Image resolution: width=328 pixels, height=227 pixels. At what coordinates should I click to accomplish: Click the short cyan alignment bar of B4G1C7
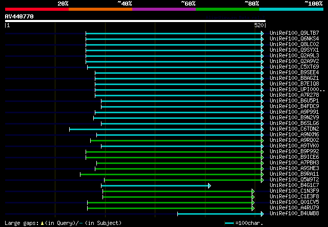[155, 186]
